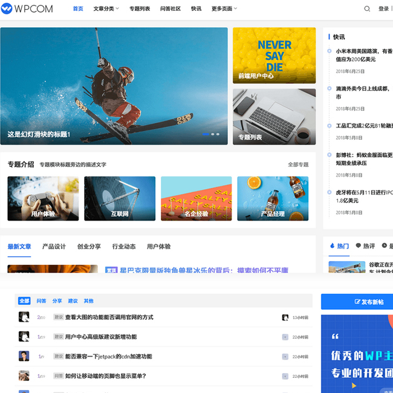Filter forum posts by 建议
The height and width of the screenshot is (393, 393).
(73, 301)
